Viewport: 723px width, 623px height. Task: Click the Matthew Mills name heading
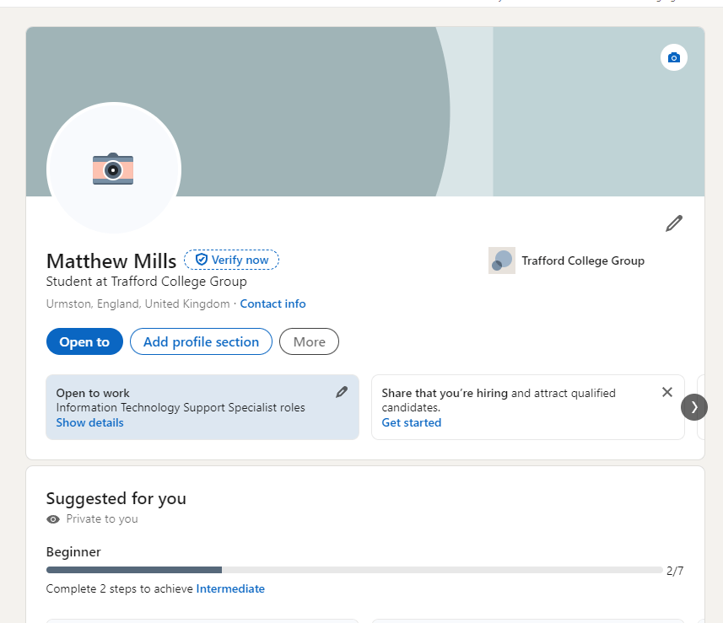(x=111, y=260)
